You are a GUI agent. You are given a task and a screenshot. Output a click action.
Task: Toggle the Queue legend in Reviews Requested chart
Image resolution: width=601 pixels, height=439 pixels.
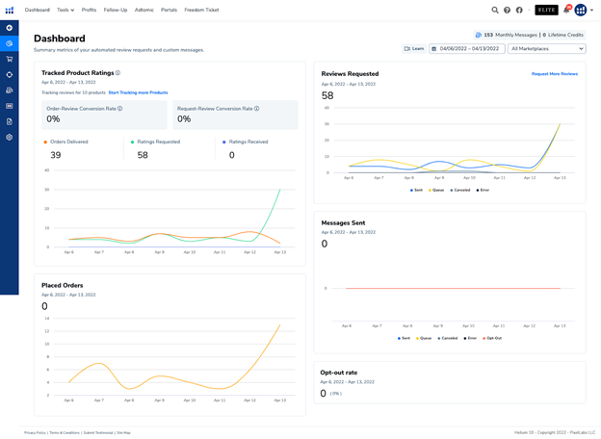(x=437, y=190)
